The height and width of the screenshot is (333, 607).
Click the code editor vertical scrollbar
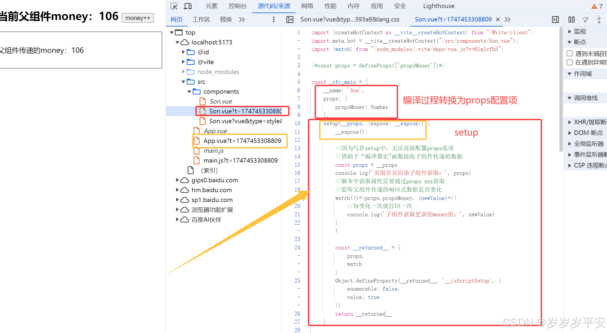click(x=561, y=90)
